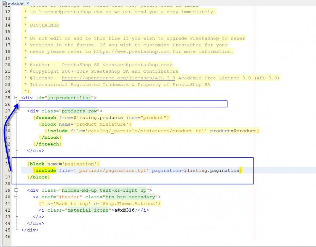Click the '_partials/pagination.tpl' file path
Screen dimensions: 316x247
click(112, 171)
